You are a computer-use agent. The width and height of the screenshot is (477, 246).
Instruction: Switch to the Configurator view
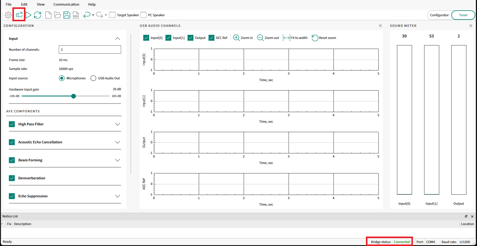tap(439, 15)
